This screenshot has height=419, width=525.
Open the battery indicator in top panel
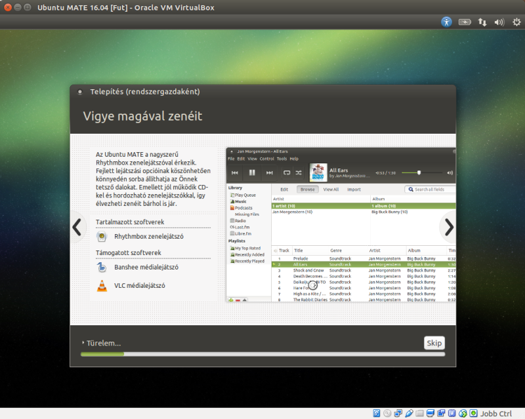(x=465, y=22)
